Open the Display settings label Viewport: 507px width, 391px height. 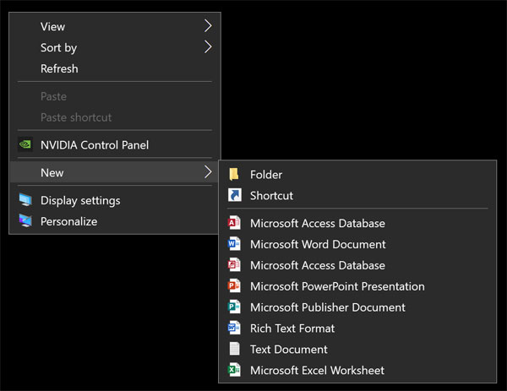click(80, 201)
